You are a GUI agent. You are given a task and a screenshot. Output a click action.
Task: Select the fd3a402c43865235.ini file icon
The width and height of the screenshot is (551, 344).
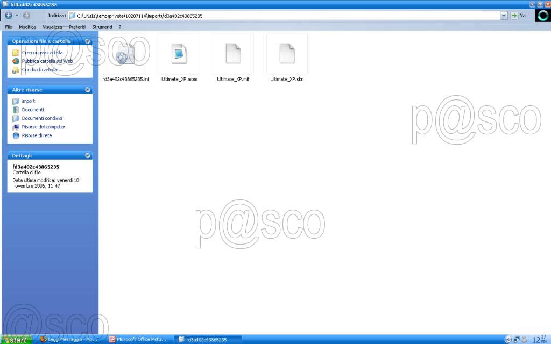125,54
